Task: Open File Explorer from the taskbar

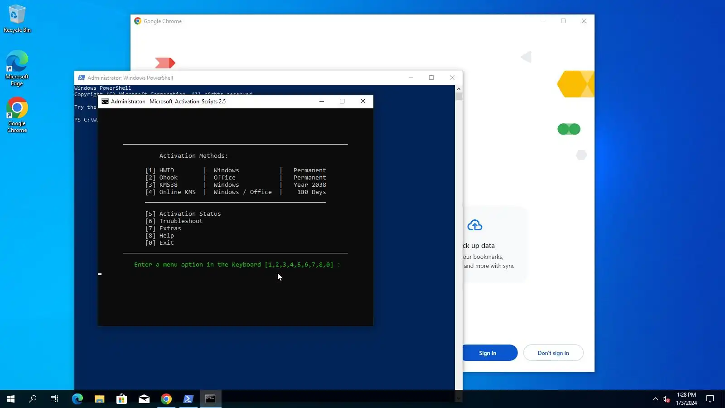Action: point(100,399)
